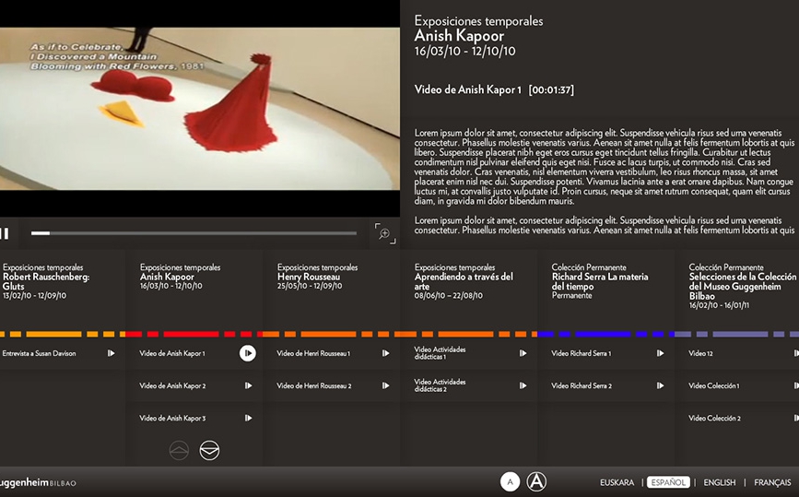Open the Robert Rauschenberg: Gluts exhibition heading
The width and height of the screenshot is (799, 497).
46,281
